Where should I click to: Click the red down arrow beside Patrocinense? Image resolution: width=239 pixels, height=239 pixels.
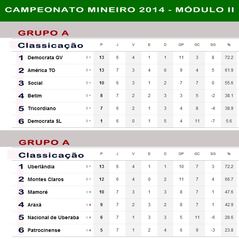(90, 230)
